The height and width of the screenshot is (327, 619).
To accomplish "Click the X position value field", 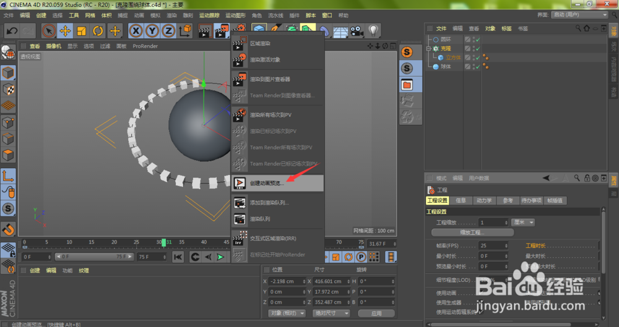I will click(x=287, y=281).
